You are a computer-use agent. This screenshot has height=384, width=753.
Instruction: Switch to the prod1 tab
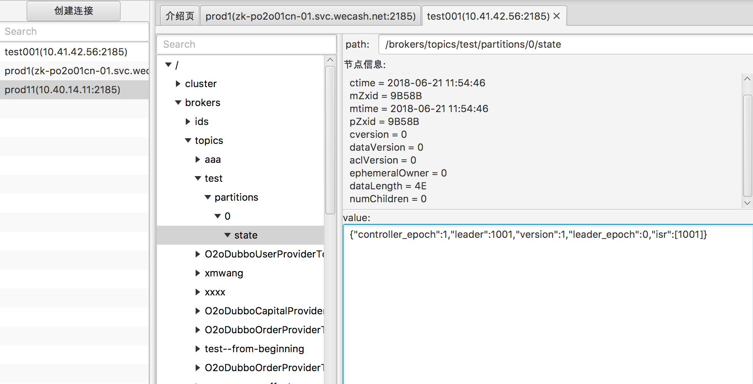click(x=310, y=16)
